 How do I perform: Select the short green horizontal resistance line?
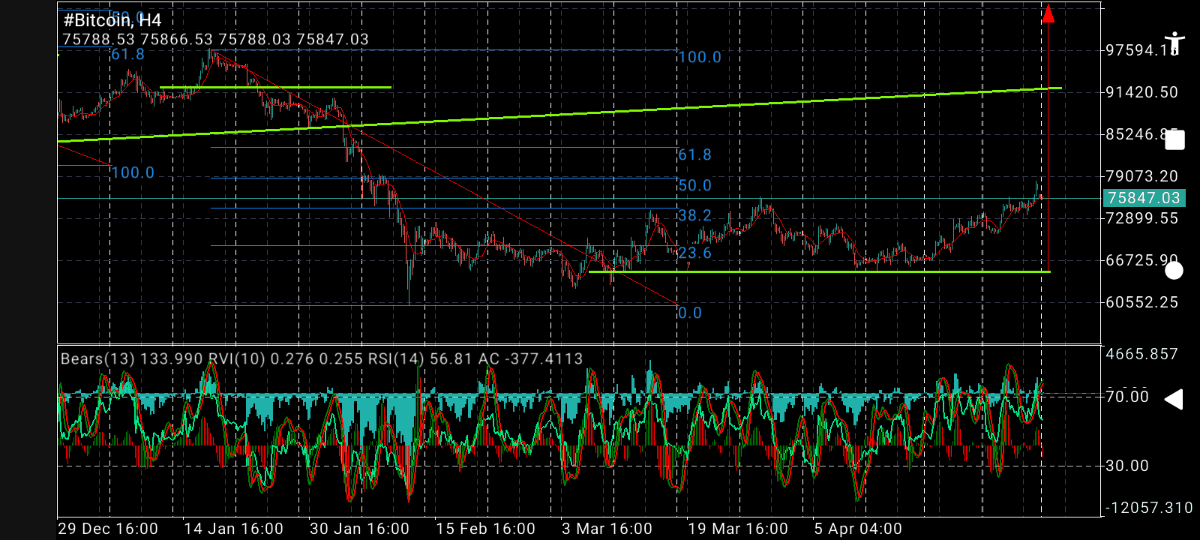[x=276, y=88]
